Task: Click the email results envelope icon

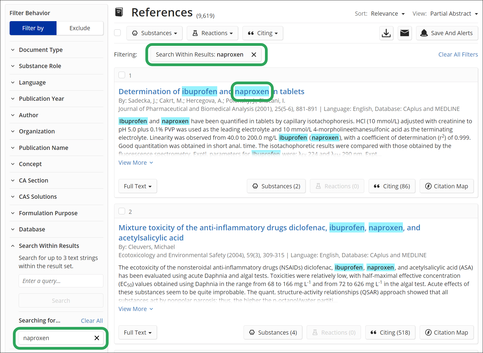Action: pyautogui.click(x=405, y=33)
